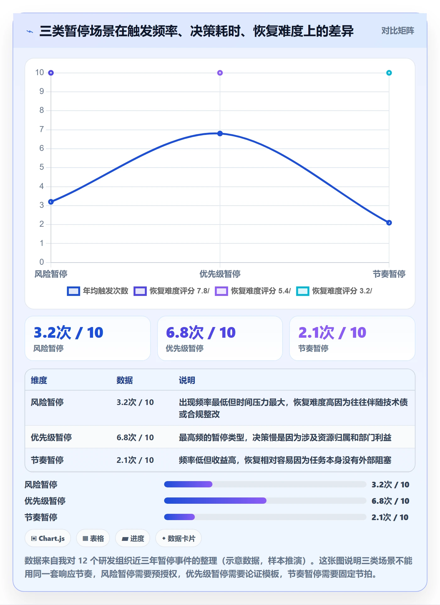Open the 6.8次 / 10 优先级暂停 card
This screenshot has height=605, width=440.
click(220, 338)
